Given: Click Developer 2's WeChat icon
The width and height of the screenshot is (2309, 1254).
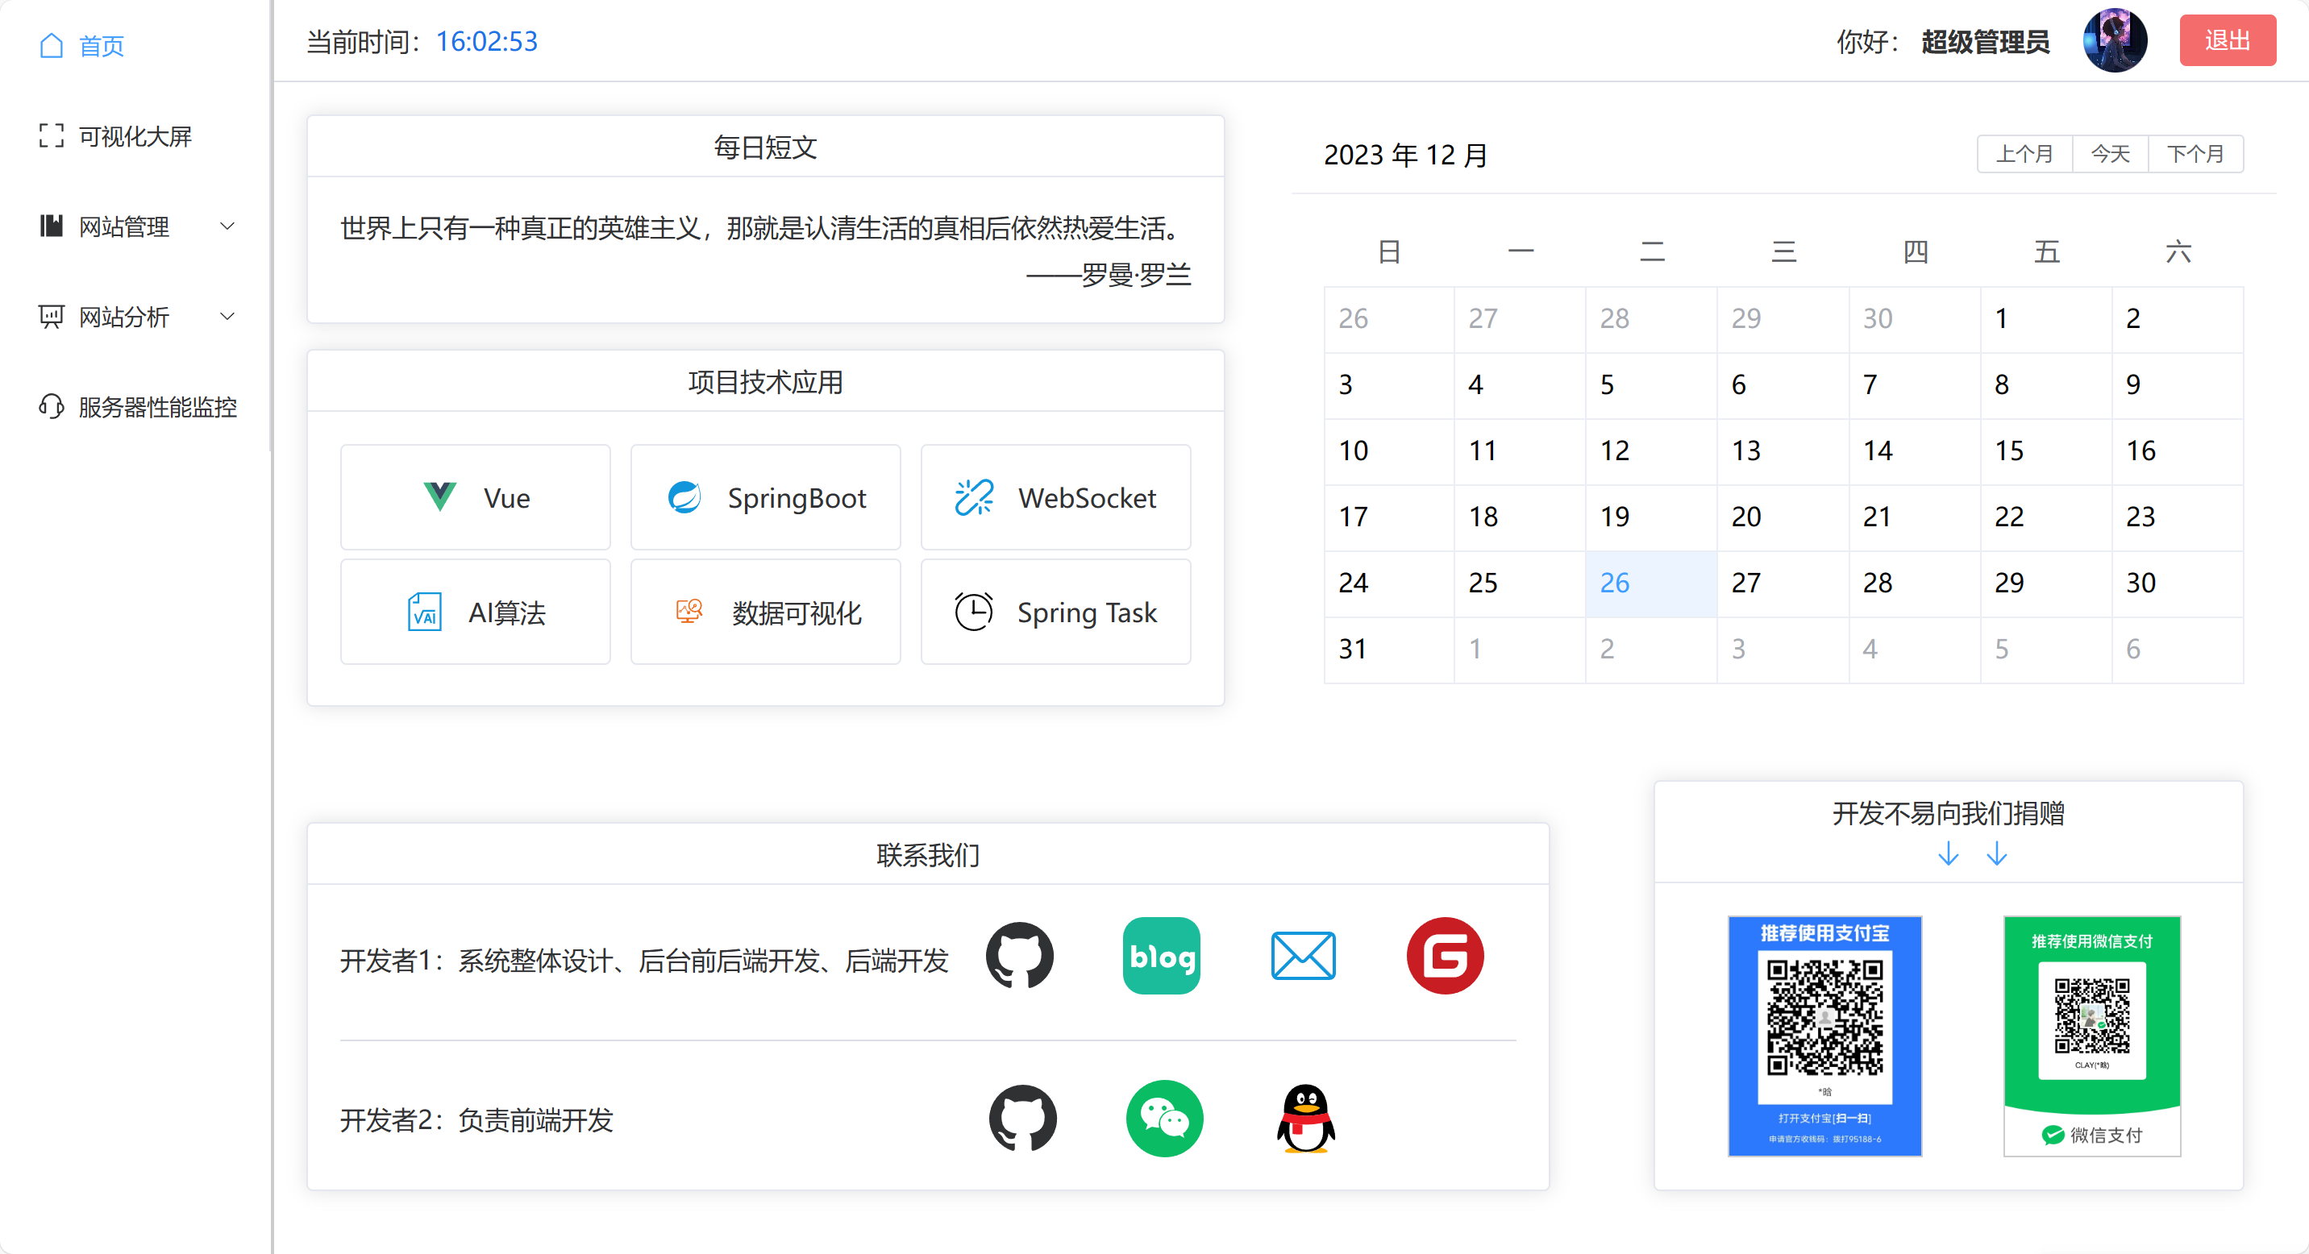Looking at the screenshot, I should (x=1164, y=1119).
